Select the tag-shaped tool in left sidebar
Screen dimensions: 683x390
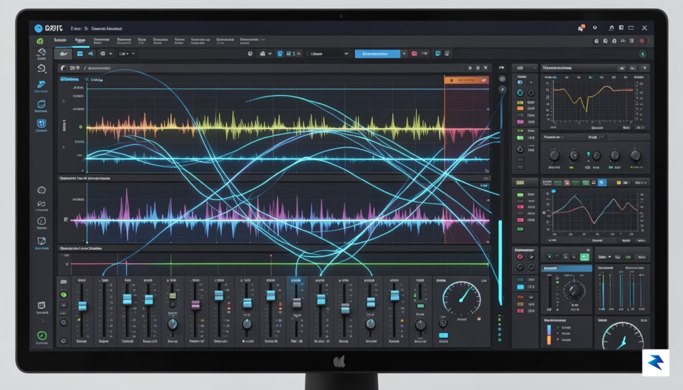[x=41, y=52]
